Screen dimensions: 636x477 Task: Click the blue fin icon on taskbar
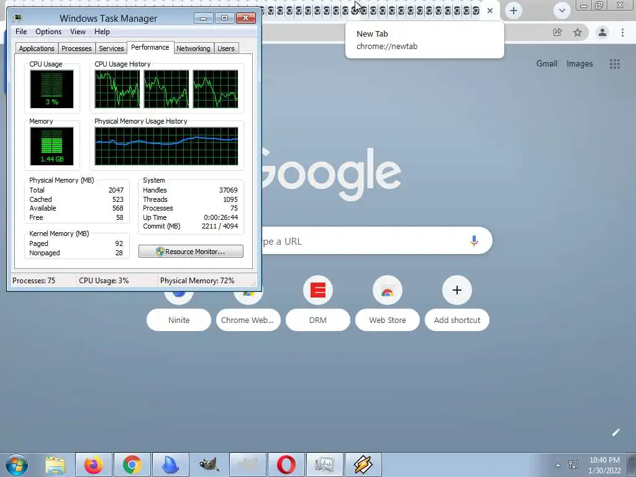(x=170, y=465)
